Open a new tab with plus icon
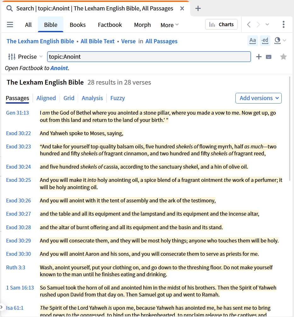294x317 pixels. click(198, 9)
